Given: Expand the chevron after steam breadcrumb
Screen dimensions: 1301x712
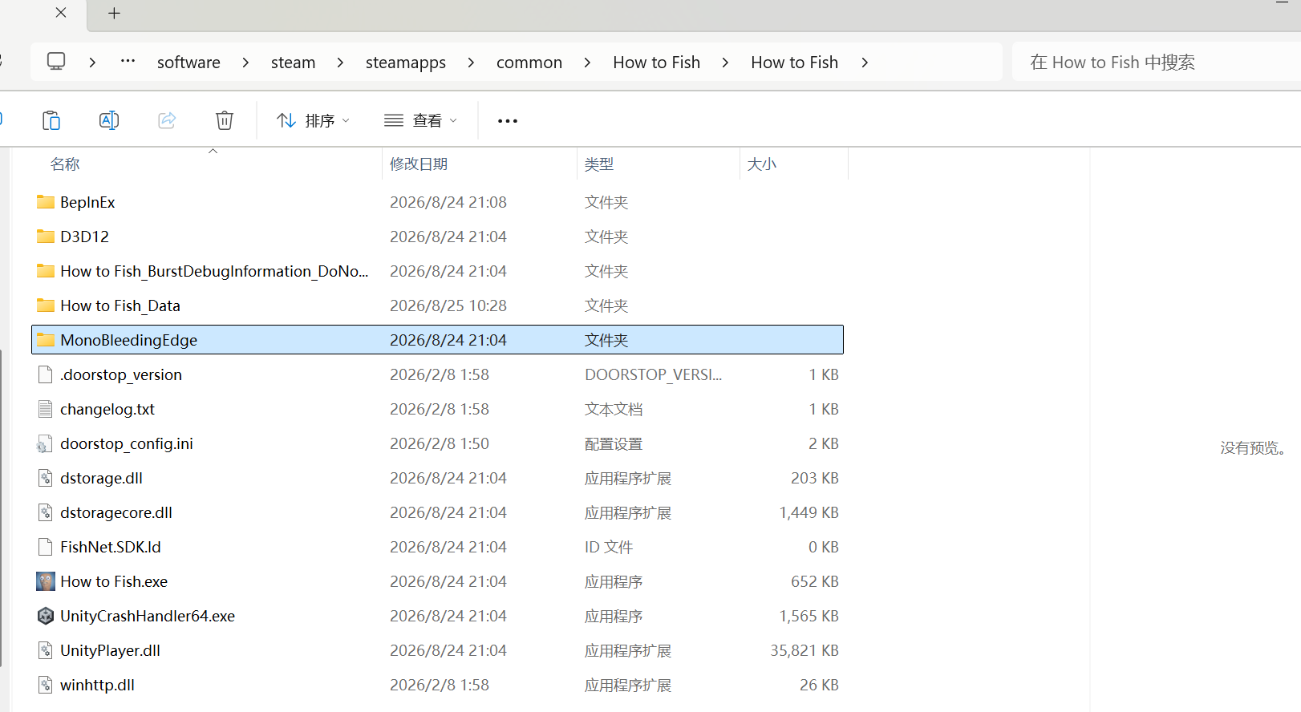Looking at the screenshot, I should click(340, 62).
